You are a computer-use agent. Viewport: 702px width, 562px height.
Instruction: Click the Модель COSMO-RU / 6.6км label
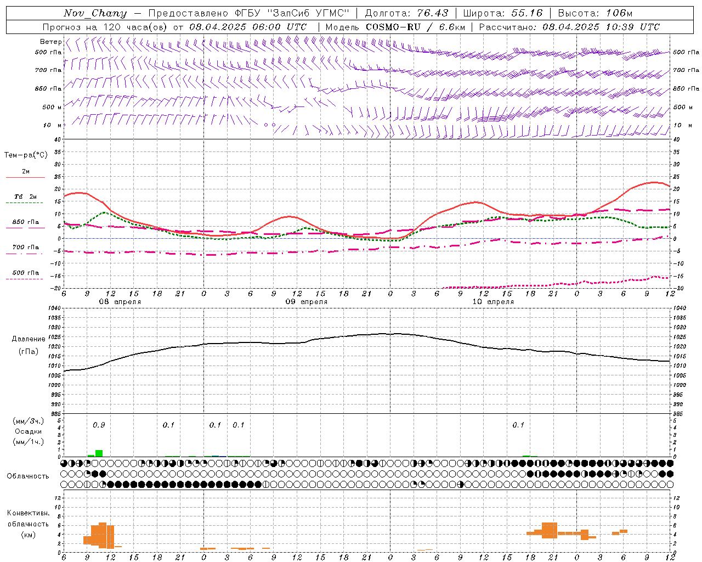point(395,27)
